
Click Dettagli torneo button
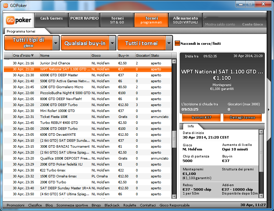[x=243, y=118]
